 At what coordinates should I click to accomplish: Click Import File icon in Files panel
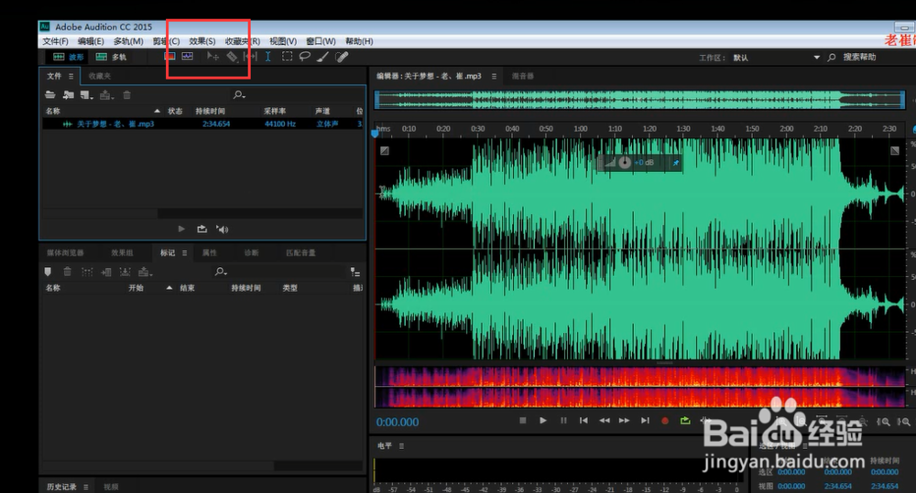pos(69,94)
